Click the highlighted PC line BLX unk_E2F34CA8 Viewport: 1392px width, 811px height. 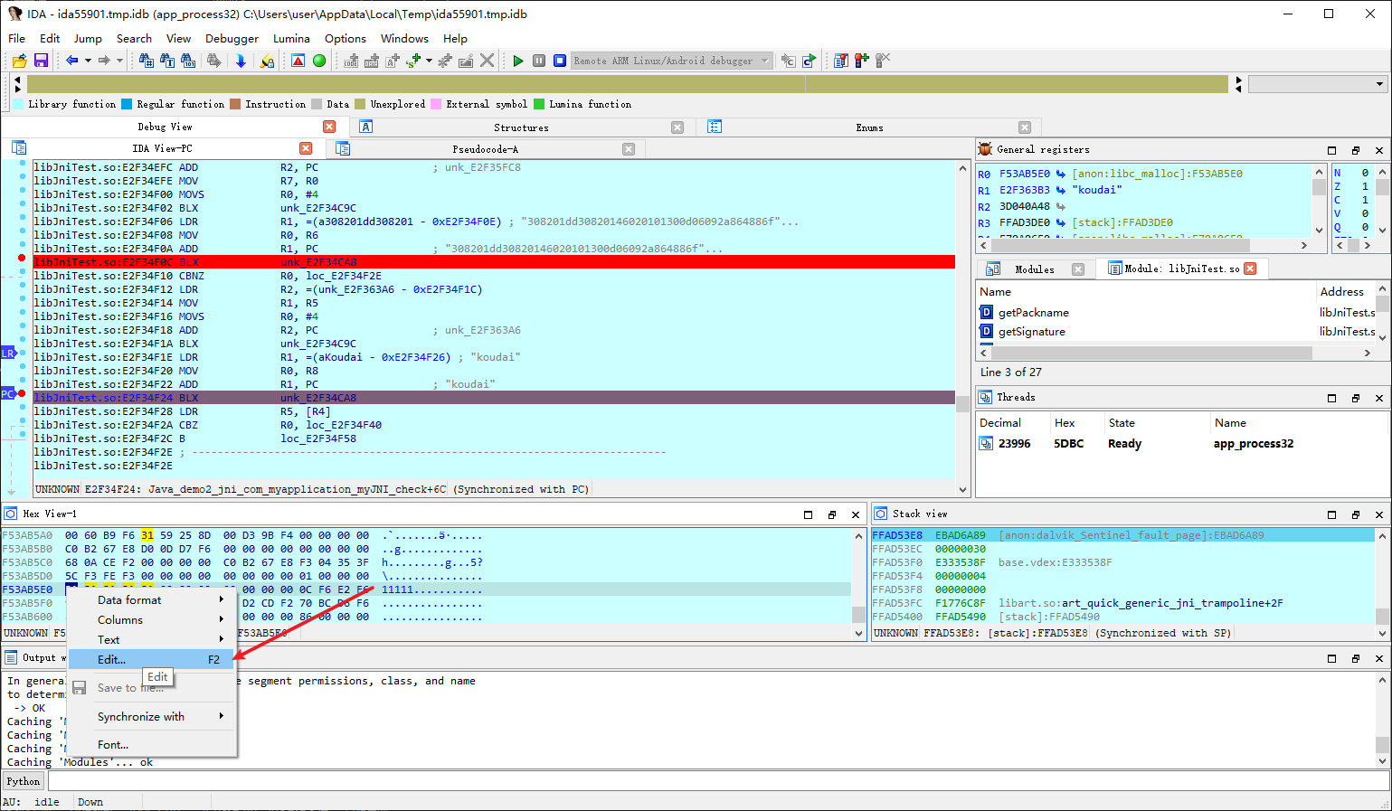[494, 398]
